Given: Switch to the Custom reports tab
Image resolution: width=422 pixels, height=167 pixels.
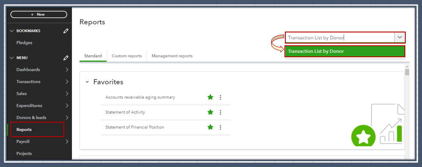Looking at the screenshot, I should click(x=127, y=56).
